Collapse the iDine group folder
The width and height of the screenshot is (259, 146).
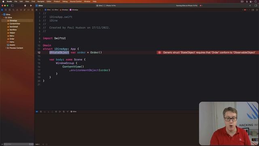[x=4, y=17]
